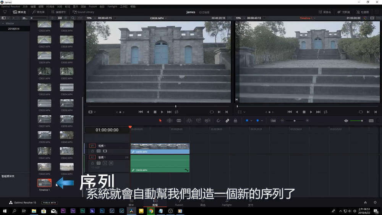This screenshot has height=215, width=382.
Task: Open source viewer zoom 19% dropdown
Action: tap(91, 18)
